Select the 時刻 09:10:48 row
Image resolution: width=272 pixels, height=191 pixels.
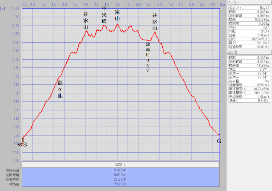[249, 43]
